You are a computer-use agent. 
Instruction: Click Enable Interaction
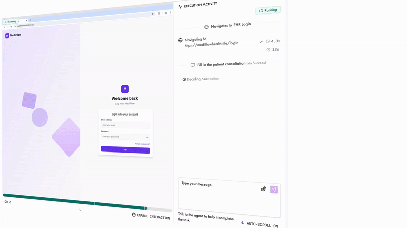click(151, 216)
